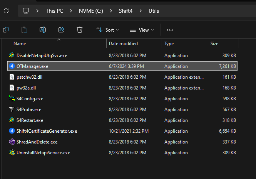Sort by Date modified column header
The image size is (256, 179).
123,44
